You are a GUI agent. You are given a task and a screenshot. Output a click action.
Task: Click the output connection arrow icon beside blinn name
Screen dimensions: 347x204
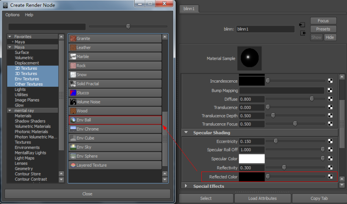click(303, 33)
